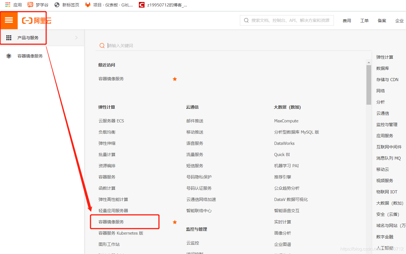Open 工单 in the top navigation
The width and height of the screenshot is (406, 254).
pyautogui.click(x=364, y=20)
